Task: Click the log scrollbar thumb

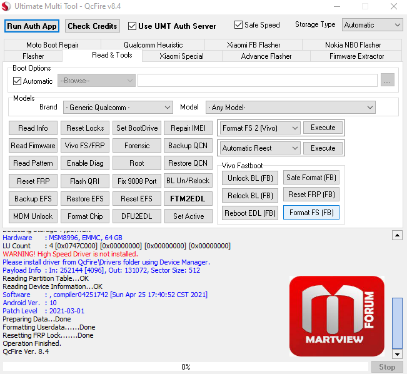Action: click(397, 323)
